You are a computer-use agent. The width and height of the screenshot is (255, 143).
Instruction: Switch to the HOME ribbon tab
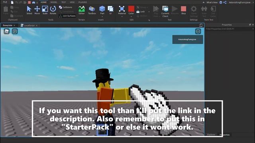[43, 2]
